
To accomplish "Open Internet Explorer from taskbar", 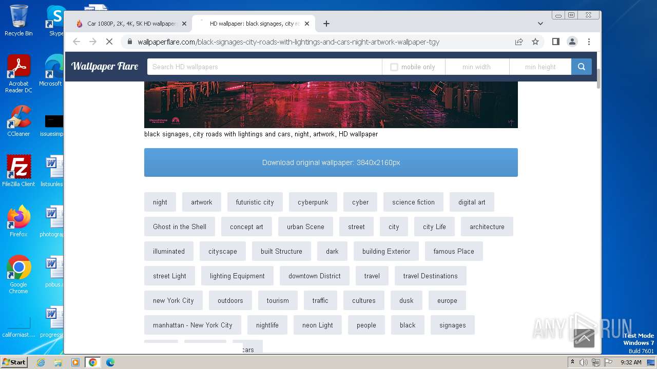I will (41, 362).
